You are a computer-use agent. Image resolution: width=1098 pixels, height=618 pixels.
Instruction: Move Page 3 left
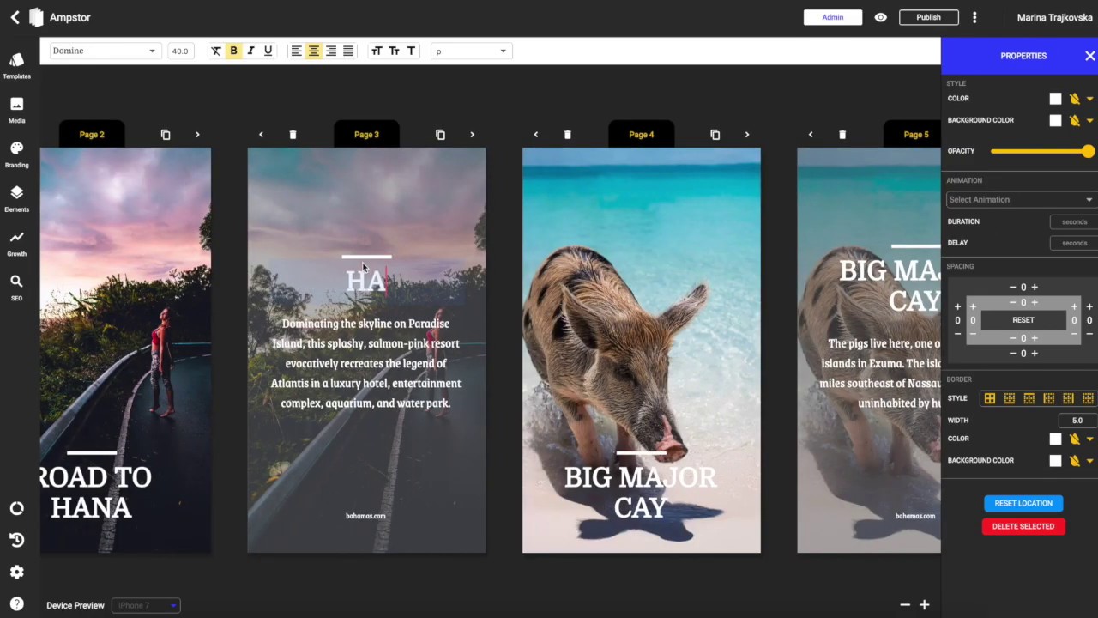coord(261,135)
